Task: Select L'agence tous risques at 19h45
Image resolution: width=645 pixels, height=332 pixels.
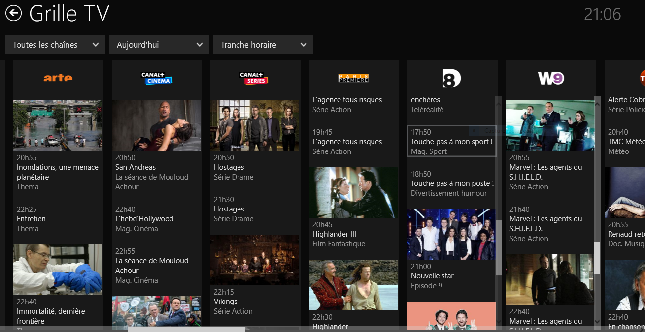Action: [347, 142]
